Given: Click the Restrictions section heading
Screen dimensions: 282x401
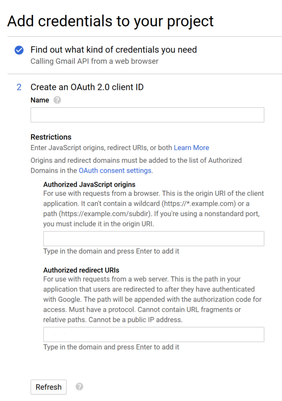Looking at the screenshot, I should coord(51,137).
